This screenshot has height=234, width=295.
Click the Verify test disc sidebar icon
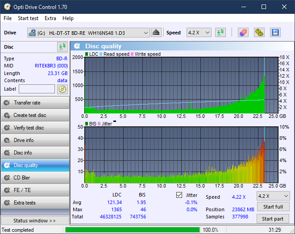(x=7, y=128)
